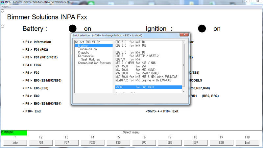Click the F2 F01 (F02) menu text
This screenshot has height=148, width=263.
35,50
